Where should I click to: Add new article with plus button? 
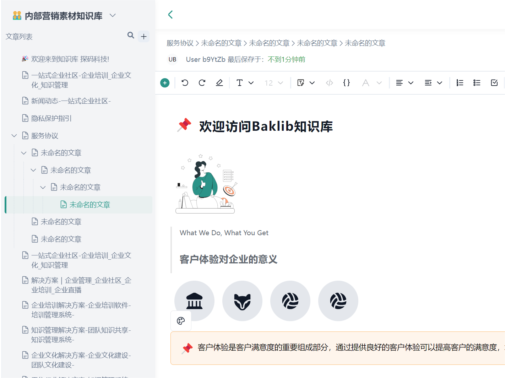coord(144,36)
